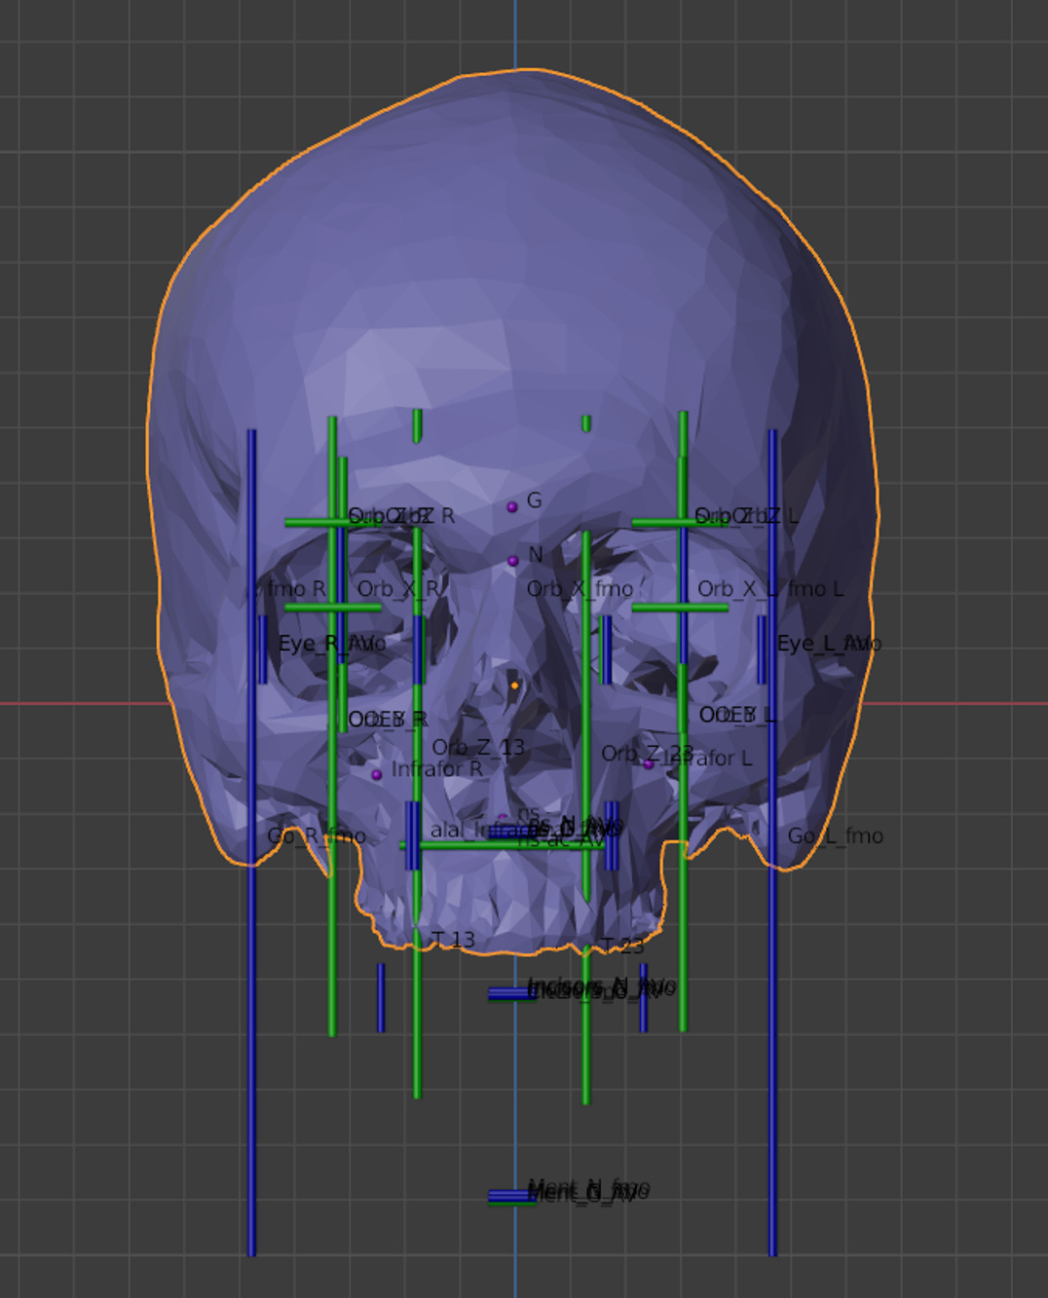
Task: Click the blue Incisors horizontal marker bar
Action: (510, 993)
